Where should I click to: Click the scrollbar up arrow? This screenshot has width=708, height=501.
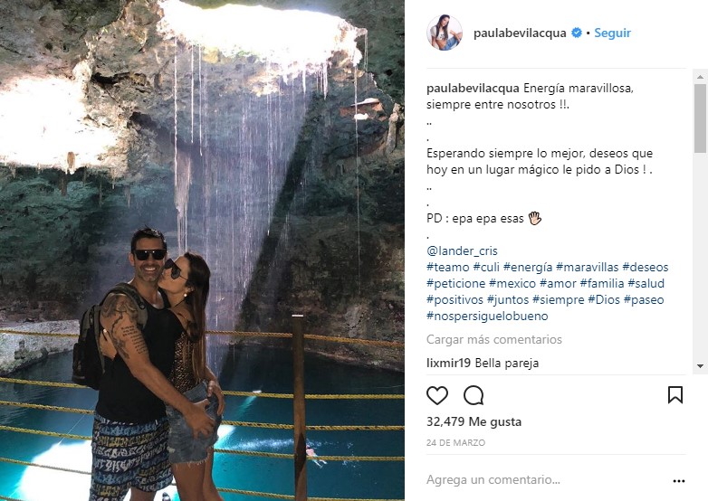[701, 77]
